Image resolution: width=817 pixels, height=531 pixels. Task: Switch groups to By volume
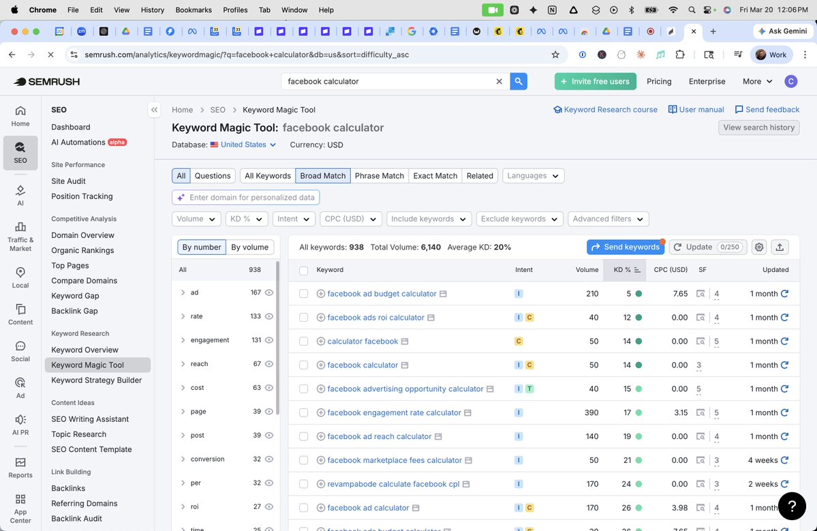(x=249, y=247)
